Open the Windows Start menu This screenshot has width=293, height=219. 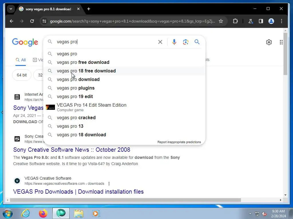click(x=8, y=213)
